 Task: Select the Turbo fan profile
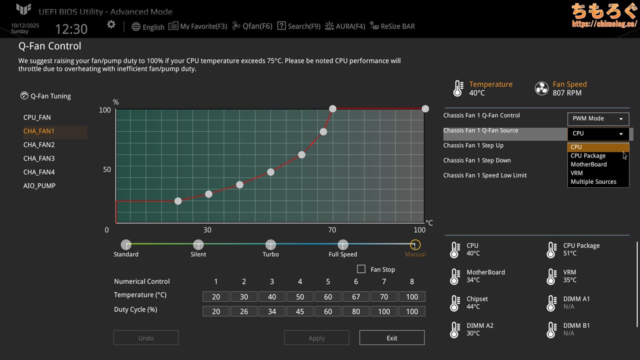pyautogui.click(x=270, y=245)
